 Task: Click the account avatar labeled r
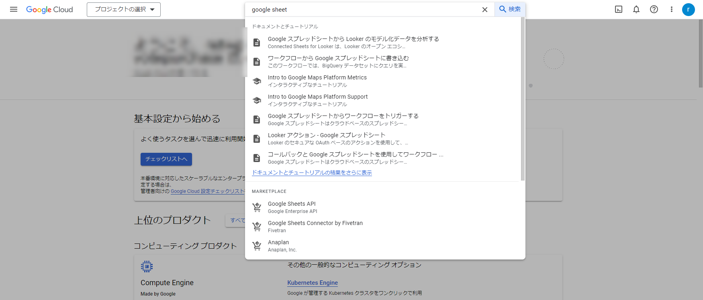(689, 10)
